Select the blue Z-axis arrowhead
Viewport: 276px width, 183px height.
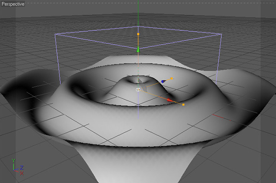163,81
